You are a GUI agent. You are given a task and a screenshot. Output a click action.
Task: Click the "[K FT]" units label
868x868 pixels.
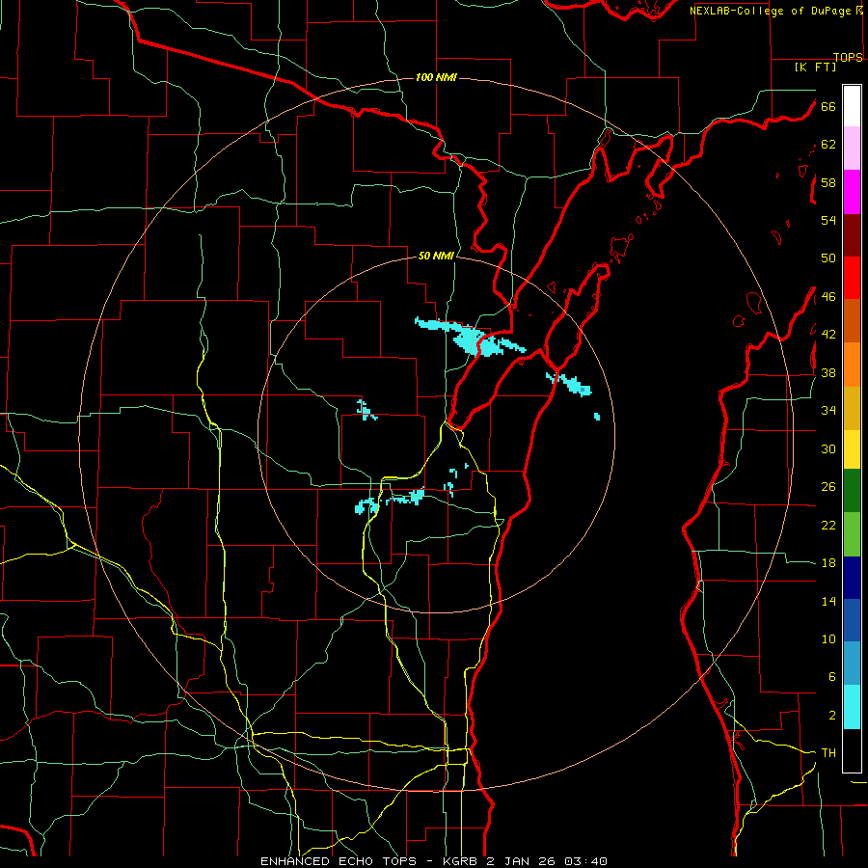(815, 67)
